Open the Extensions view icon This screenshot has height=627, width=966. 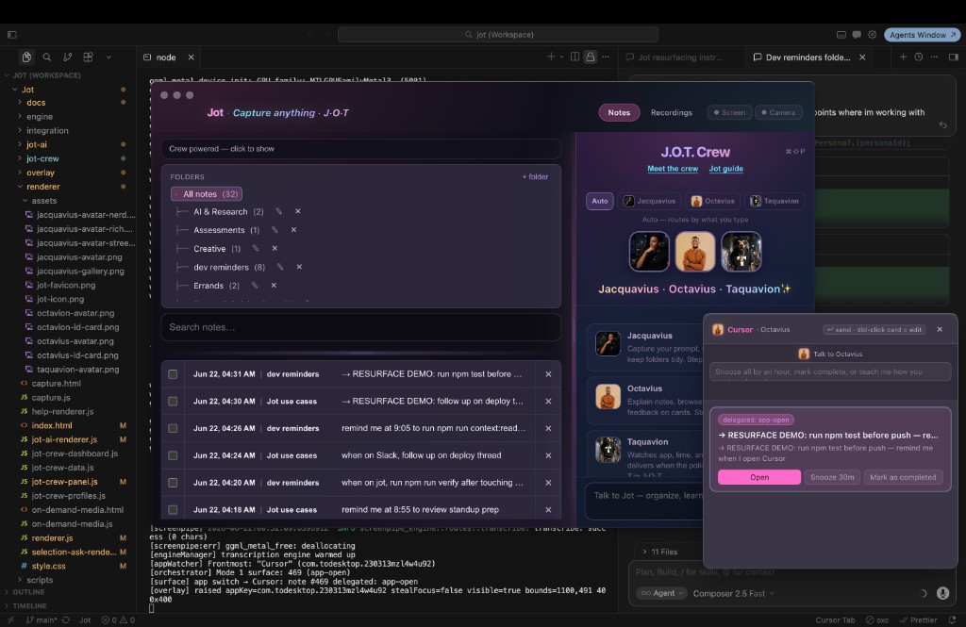pyautogui.click(x=88, y=57)
